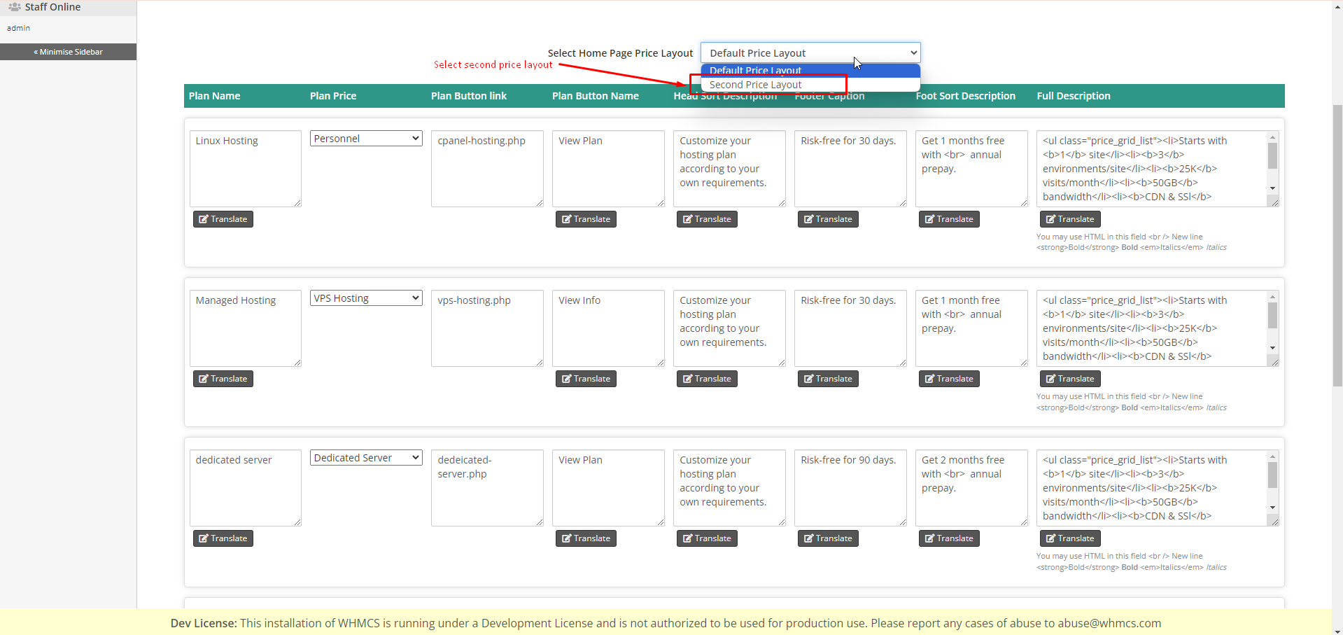Click Staff Online users icon
The height and width of the screenshot is (635, 1343).
15,7
